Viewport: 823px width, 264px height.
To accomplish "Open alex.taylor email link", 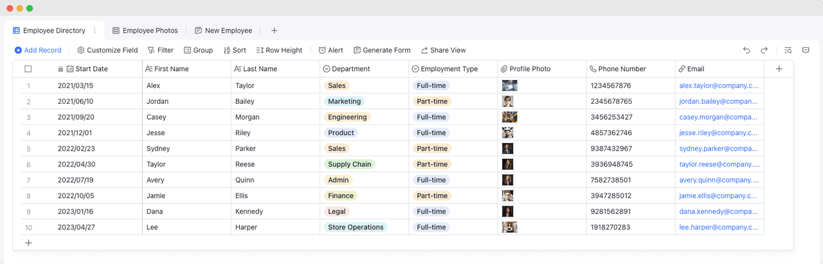I will click(718, 85).
